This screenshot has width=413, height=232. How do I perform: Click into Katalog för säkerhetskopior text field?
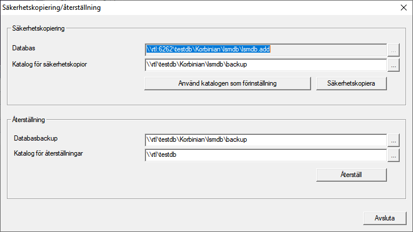[x=265, y=65]
